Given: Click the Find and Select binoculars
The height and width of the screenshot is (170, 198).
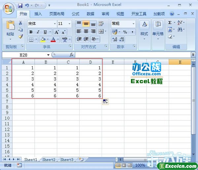Looking at the screenshot, I should (x=180, y=30).
